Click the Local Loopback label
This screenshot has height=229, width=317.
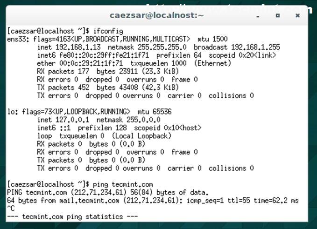click(x=141, y=136)
